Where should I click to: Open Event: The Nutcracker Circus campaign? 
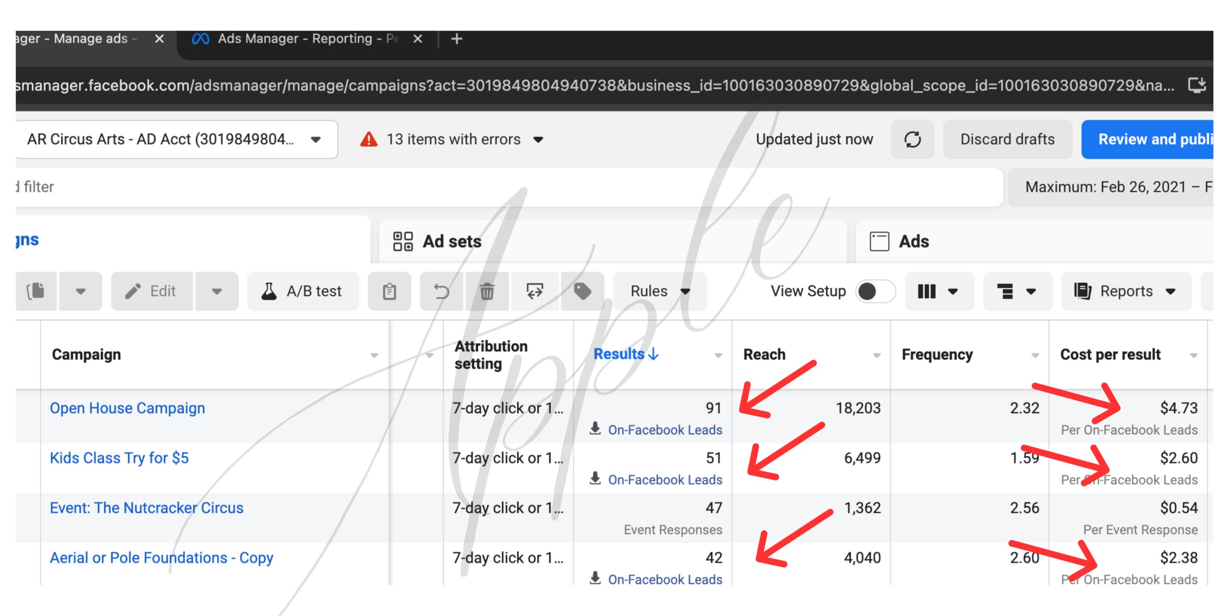(146, 508)
